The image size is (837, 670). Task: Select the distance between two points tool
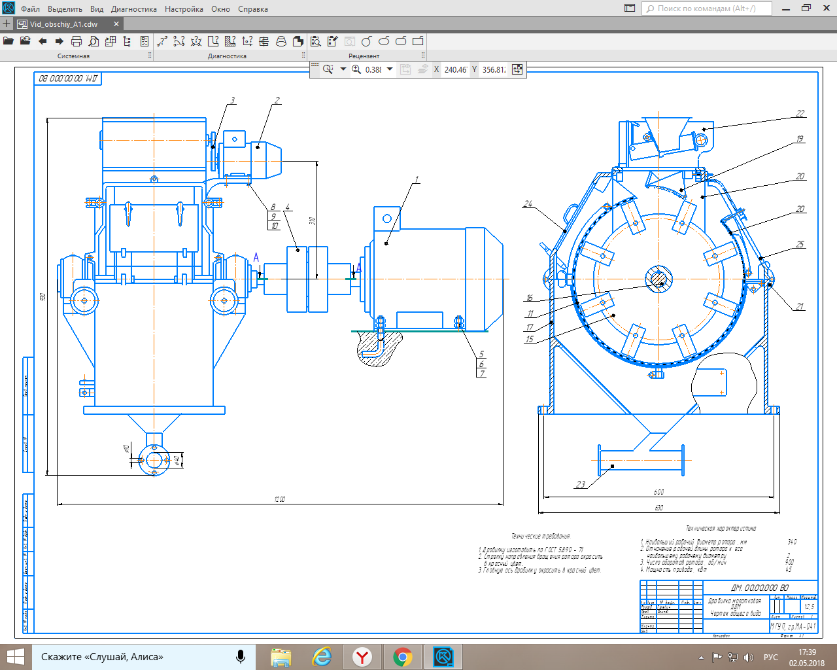162,41
